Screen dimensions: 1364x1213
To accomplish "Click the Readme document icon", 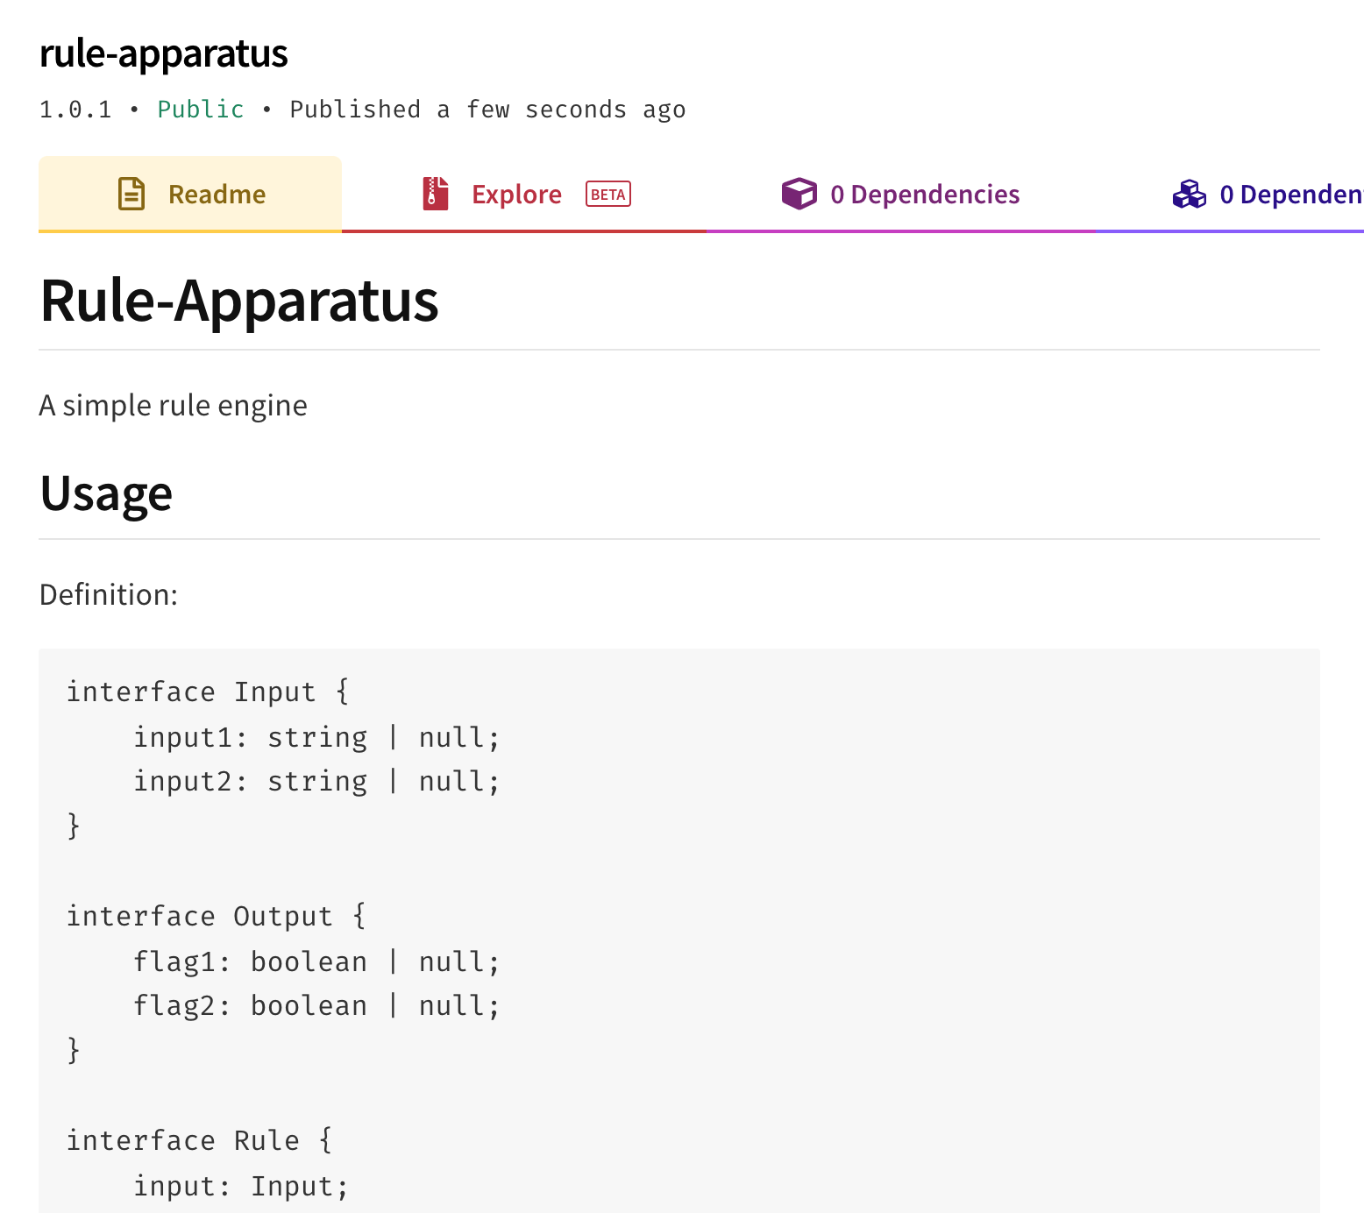I will pos(131,194).
